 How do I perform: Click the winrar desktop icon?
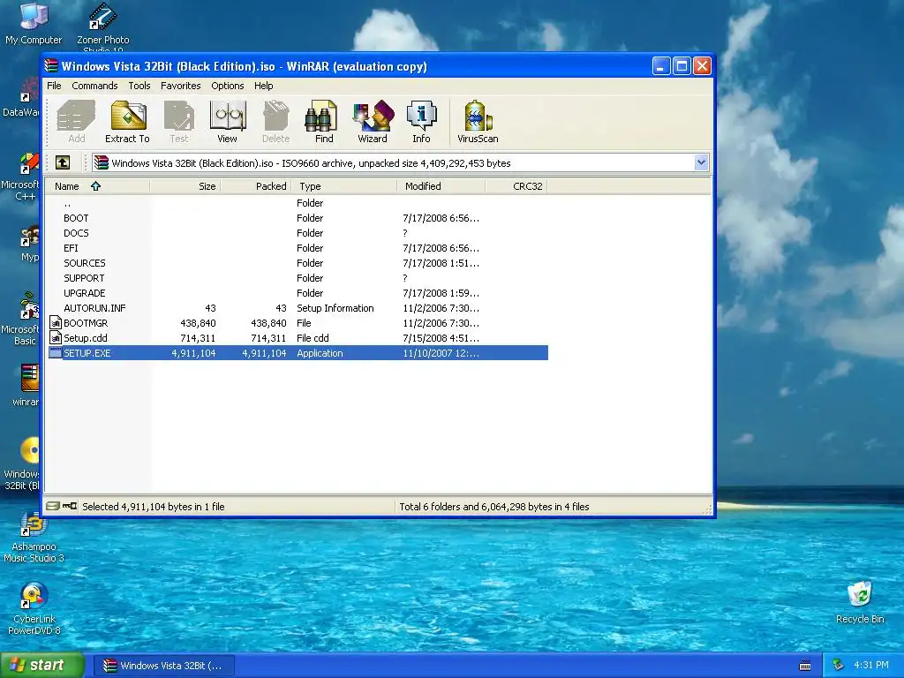[26, 385]
